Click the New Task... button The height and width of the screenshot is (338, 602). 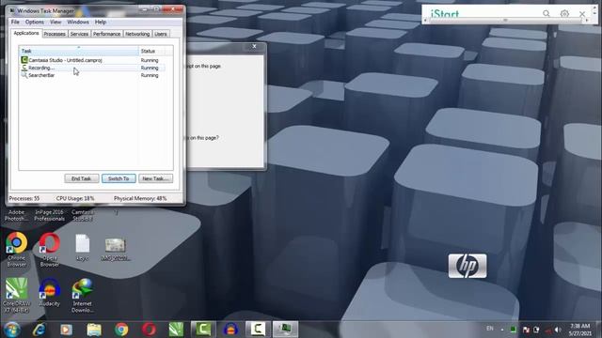pos(155,178)
